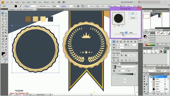Toggle align left paragraph button
Viewport: 170px width, 96px height.
[x=114, y=42]
